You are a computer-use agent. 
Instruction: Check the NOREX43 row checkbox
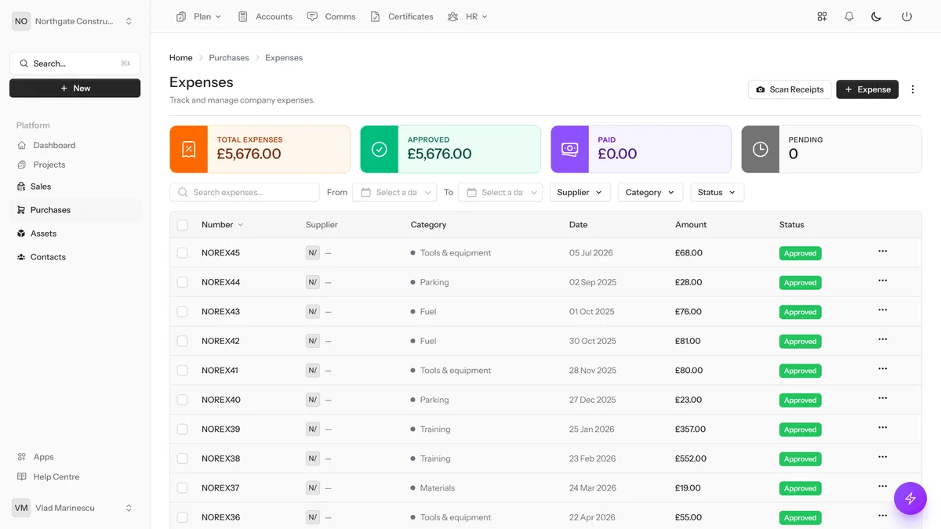(183, 312)
